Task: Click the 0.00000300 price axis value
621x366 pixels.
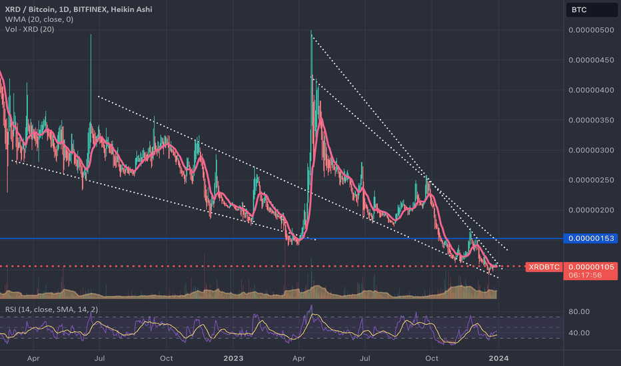Action: point(591,150)
